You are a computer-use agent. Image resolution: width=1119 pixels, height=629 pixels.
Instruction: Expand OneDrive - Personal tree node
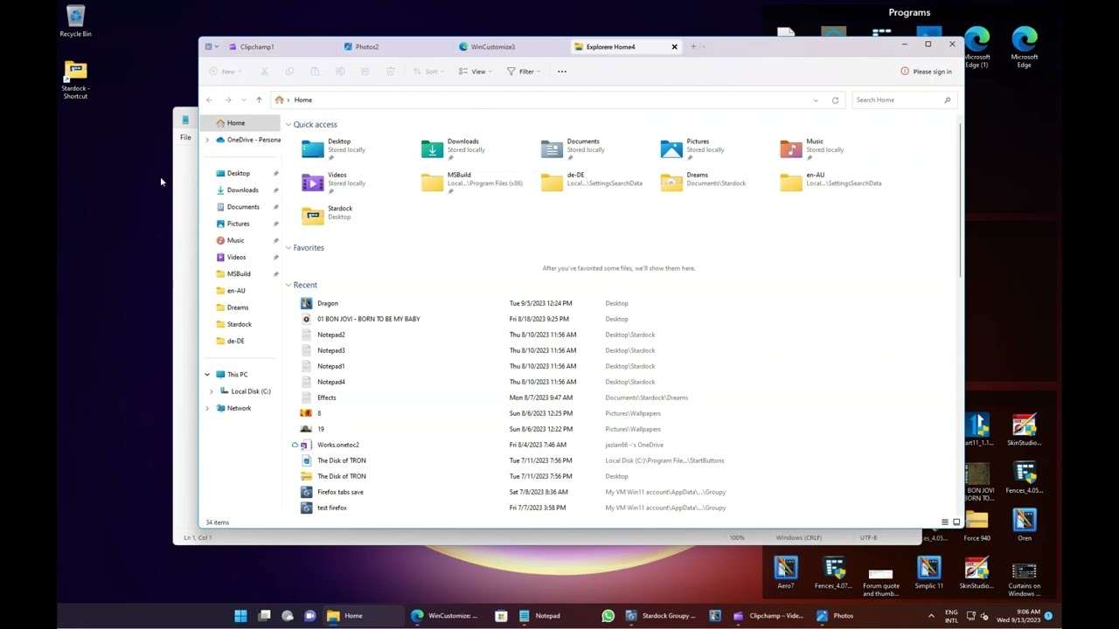point(207,140)
